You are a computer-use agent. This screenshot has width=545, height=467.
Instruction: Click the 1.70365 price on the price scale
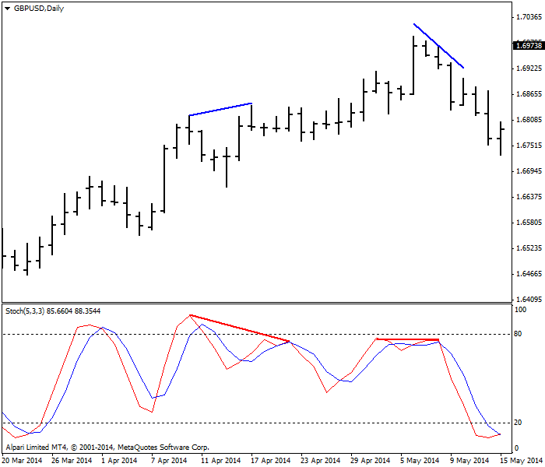coord(528,16)
